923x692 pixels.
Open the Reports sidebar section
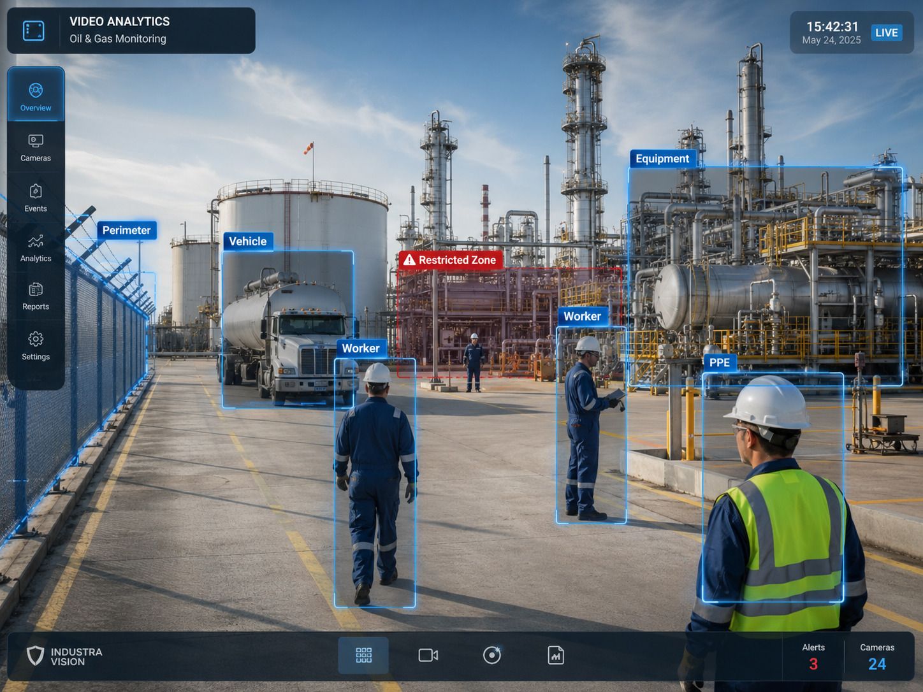click(36, 296)
